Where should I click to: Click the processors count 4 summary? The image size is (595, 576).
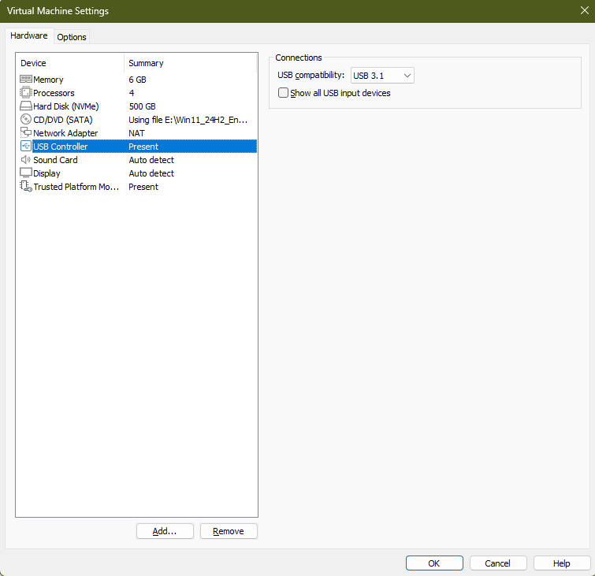(132, 93)
